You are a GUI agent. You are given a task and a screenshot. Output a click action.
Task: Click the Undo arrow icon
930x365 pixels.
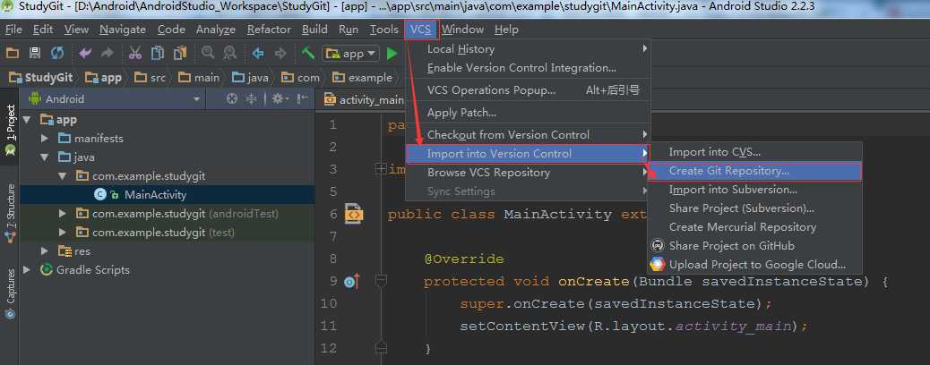(85, 54)
